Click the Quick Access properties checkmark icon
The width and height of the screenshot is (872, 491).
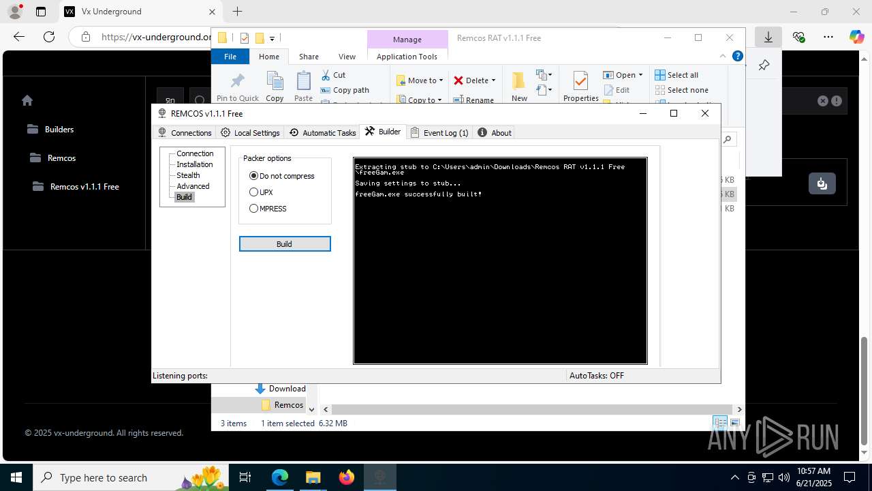point(245,38)
